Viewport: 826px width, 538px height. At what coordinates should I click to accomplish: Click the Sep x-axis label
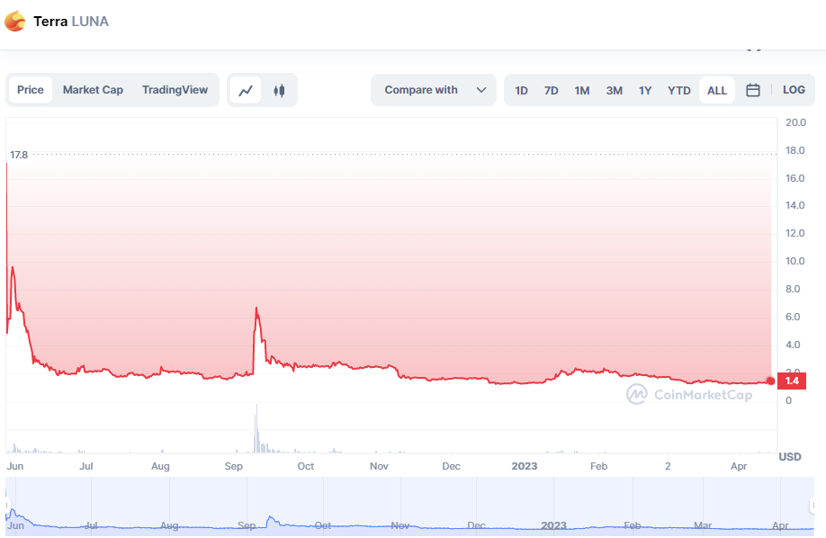(x=233, y=466)
